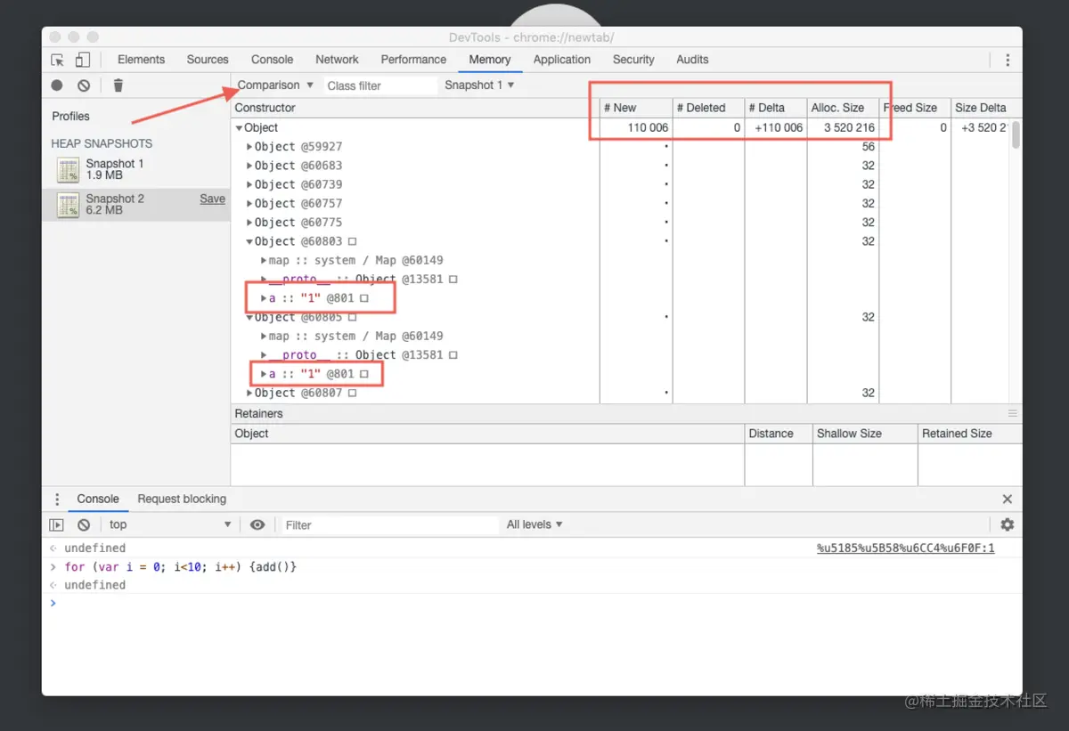This screenshot has height=731, width=1069.
Task: Switch to the Elements tab
Action: point(141,60)
